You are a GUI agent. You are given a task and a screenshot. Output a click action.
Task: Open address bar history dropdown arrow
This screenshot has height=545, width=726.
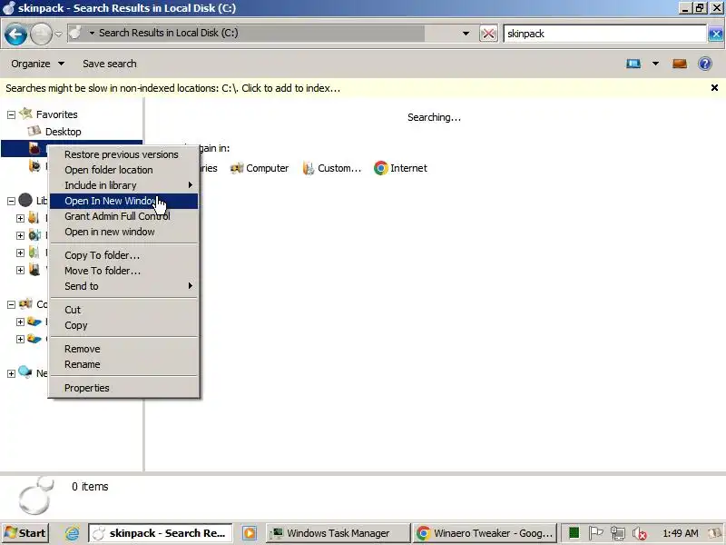click(x=466, y=34)
